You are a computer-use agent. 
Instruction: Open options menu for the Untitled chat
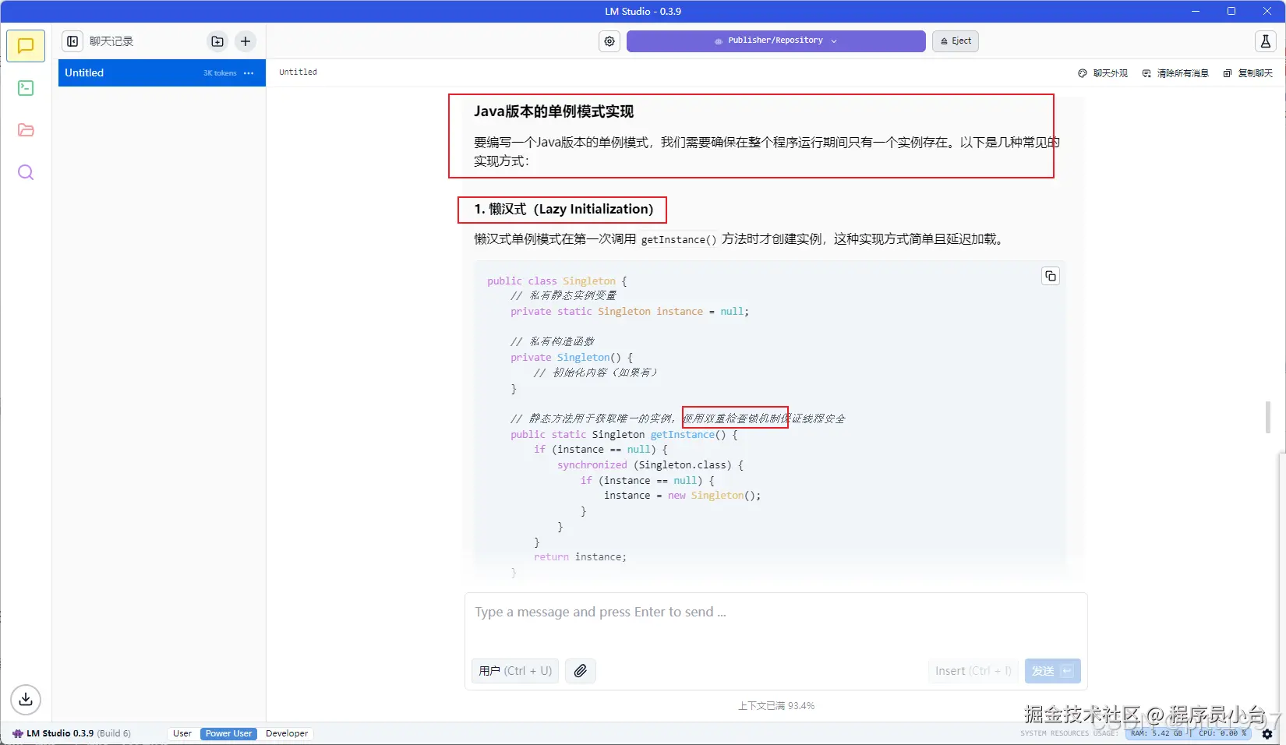(x=249, y=72)
